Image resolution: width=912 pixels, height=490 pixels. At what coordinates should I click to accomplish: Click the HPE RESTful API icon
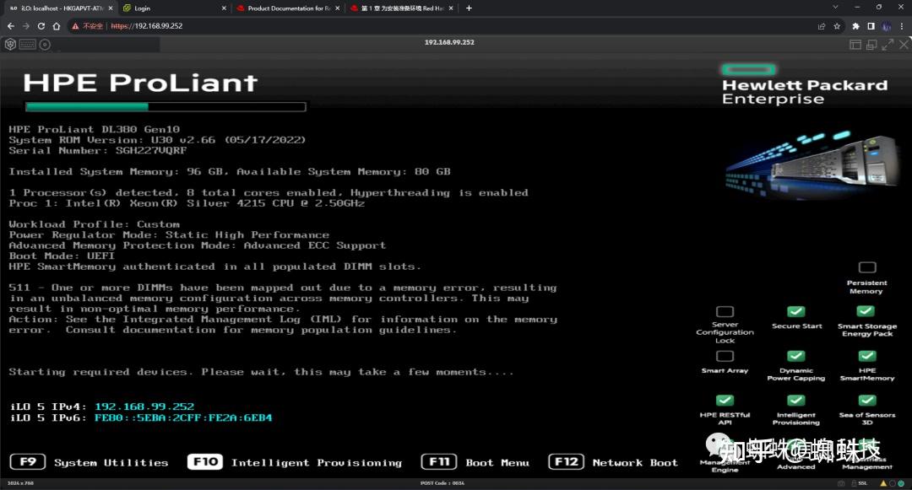pos(724,401)
